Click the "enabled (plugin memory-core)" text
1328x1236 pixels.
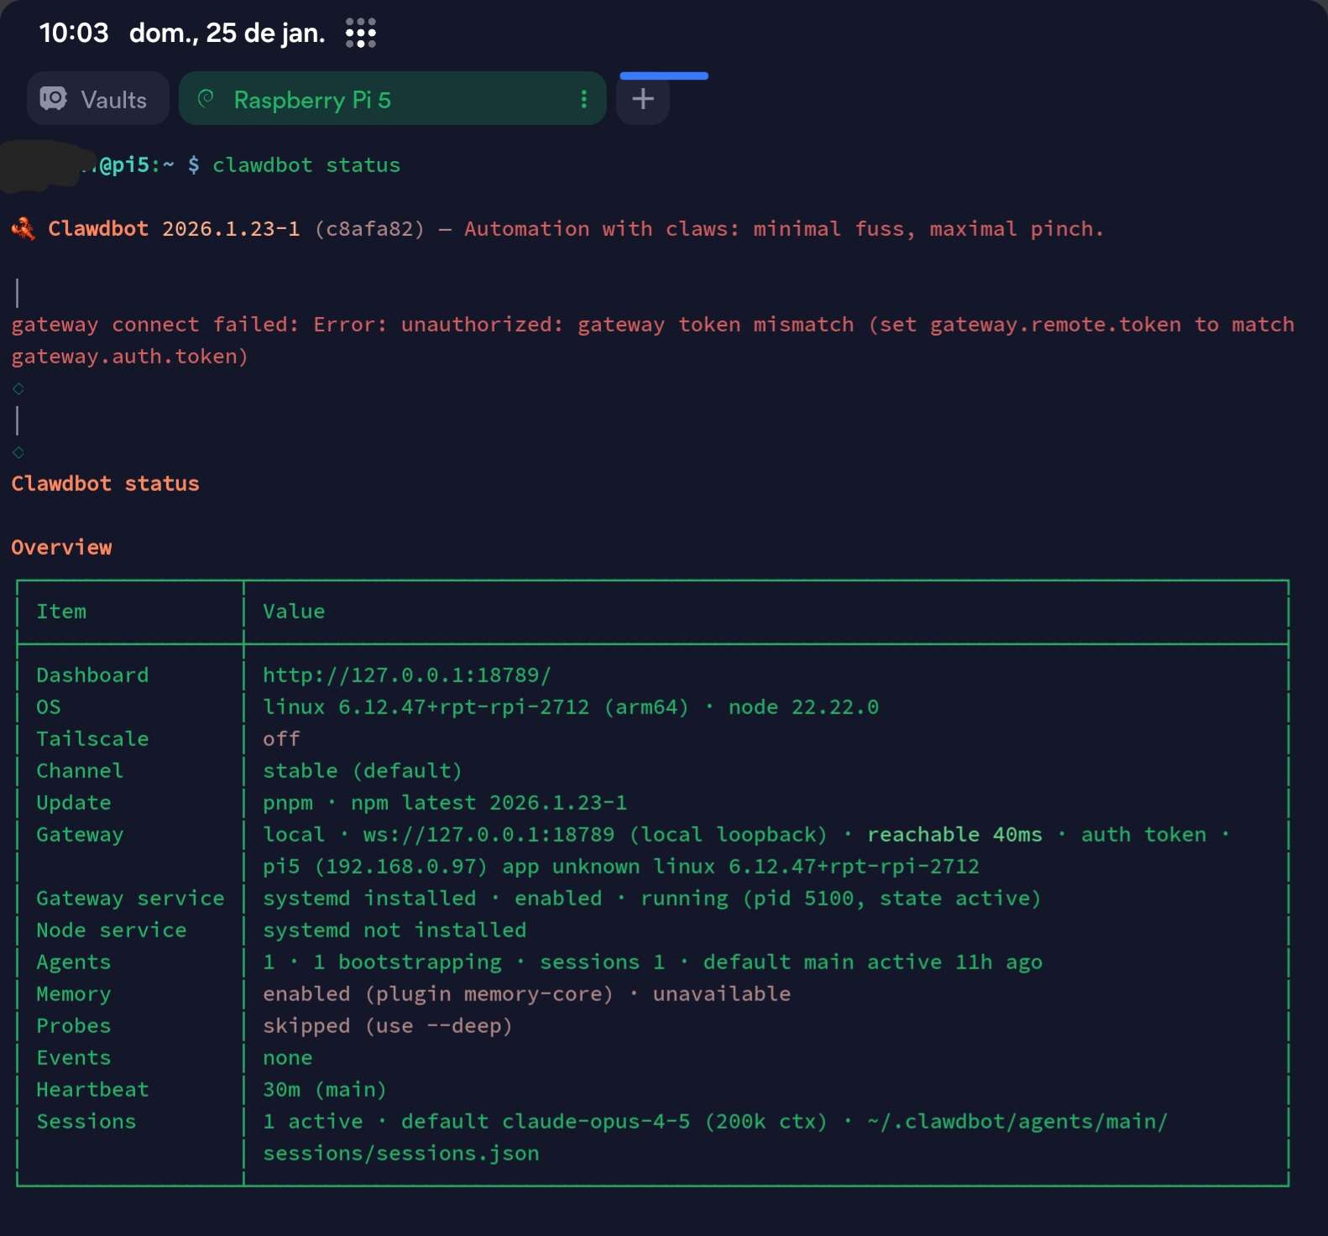[x=438, y=994]
